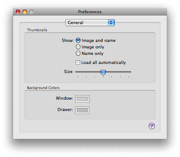Minimize the Preferences window with yellow button
Image resolution: width=180 pixels, height=157 pixels.
tap(25, 12)
